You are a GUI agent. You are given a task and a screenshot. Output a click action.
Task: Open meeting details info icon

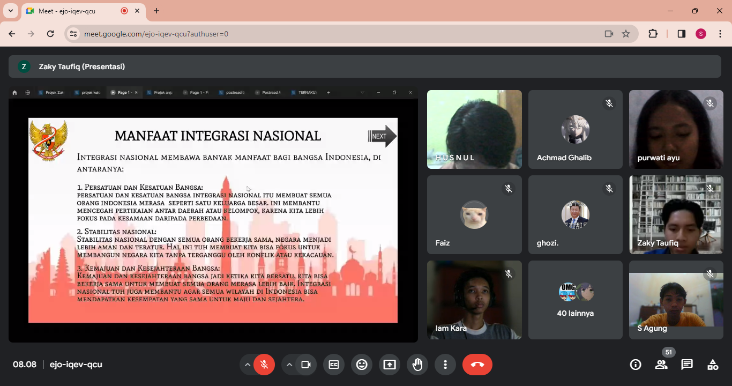tap(636, 365)
